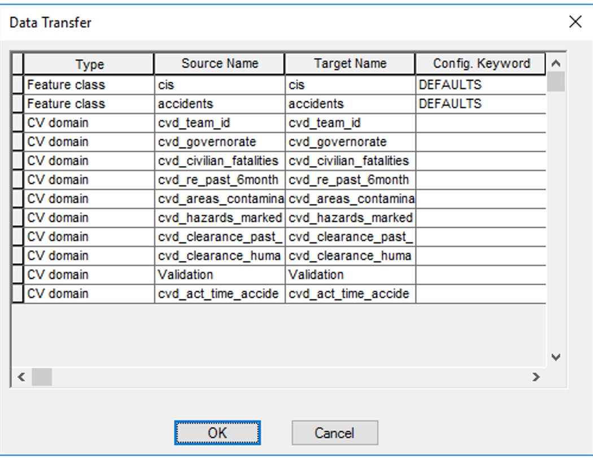Click target name cell 'cvd_areas_contamina'
The height and width of the screenshot is (458, 593).
point(350,199)
